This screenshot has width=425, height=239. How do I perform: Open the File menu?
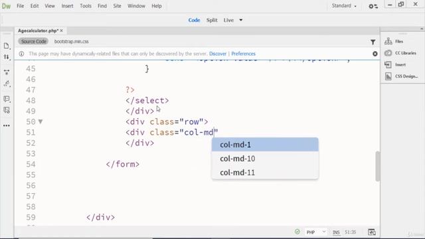click(21, 6)
